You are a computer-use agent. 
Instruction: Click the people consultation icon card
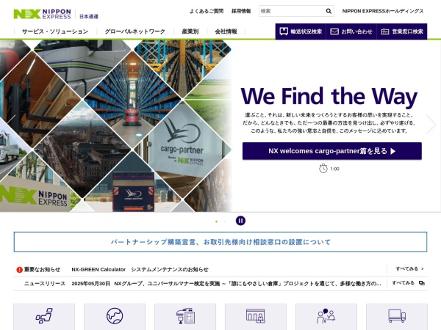point(326,317)
